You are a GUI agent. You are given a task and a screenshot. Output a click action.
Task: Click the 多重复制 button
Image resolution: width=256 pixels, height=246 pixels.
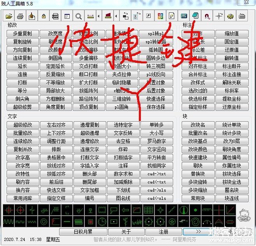[x=23, y=33]
